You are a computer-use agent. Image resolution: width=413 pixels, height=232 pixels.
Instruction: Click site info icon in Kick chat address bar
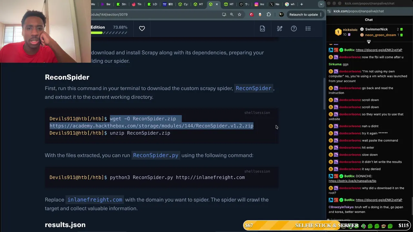pos(329,11)
